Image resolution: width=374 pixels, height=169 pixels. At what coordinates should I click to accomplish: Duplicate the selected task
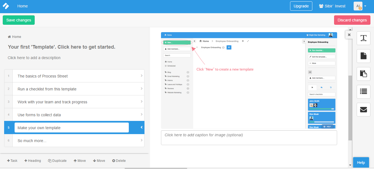click(57, 161)
